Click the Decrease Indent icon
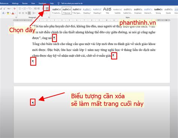Viewport: 178px width, 138px height. coord(35,9)
